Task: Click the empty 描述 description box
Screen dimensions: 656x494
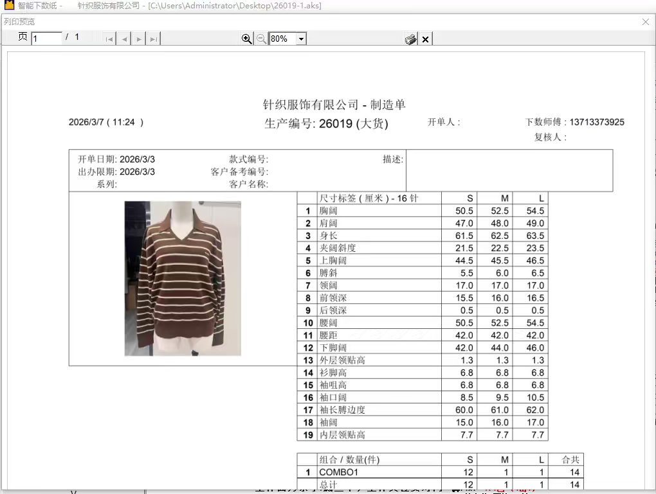Action: point(509,170)
